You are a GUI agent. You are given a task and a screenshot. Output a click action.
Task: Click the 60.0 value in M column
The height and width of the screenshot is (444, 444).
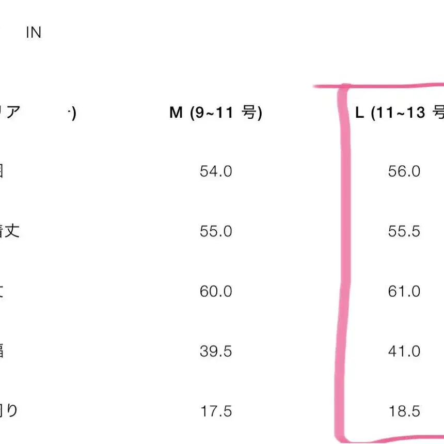216,292
